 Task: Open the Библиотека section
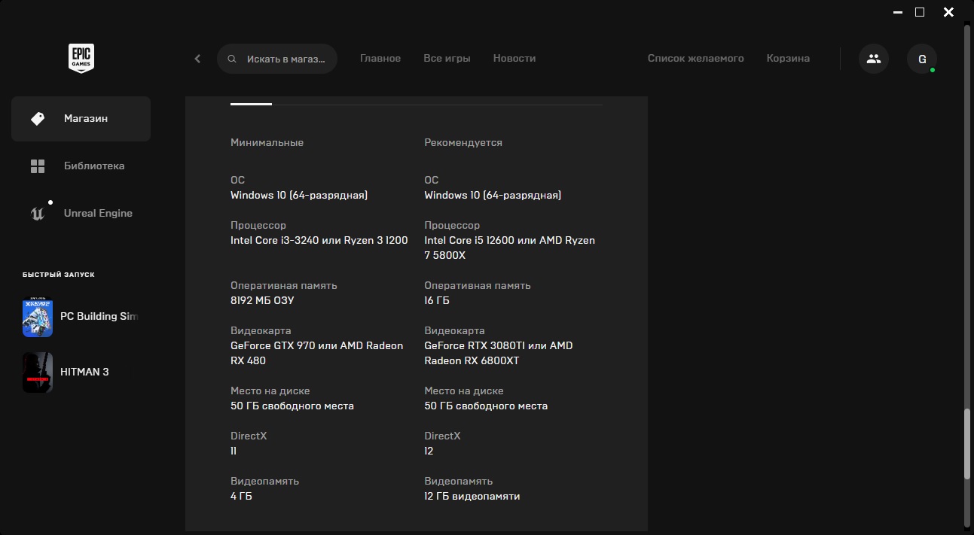(x=81, y=166)
